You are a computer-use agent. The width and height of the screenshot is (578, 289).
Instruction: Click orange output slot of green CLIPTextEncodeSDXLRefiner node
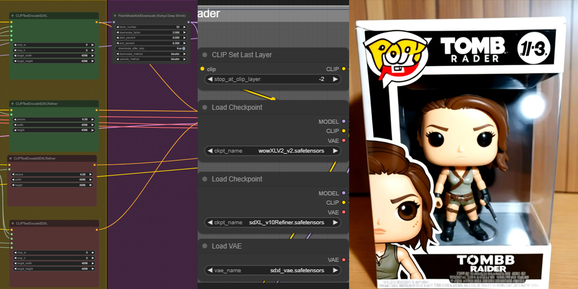pos(97,110)
